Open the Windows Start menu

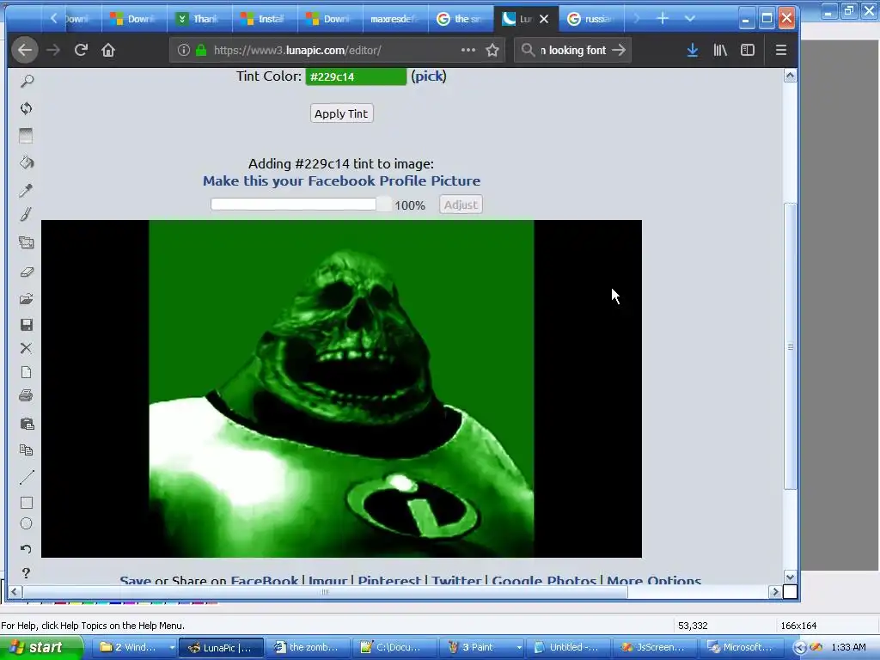(x=40, y=647)
